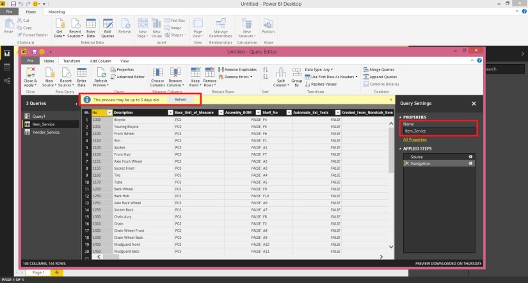Screen dimensions: 528x283
Task: Open File menu in Query Editor
Action: 30,61
